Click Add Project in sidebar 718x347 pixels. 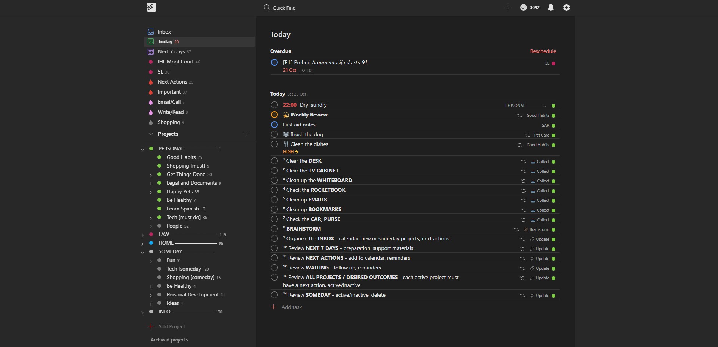pyautogui.click(x=172, y=326)
